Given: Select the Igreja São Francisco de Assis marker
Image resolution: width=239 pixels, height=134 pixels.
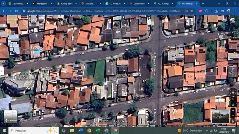Looking at the screenshot, I should click(x=14, y=77).
